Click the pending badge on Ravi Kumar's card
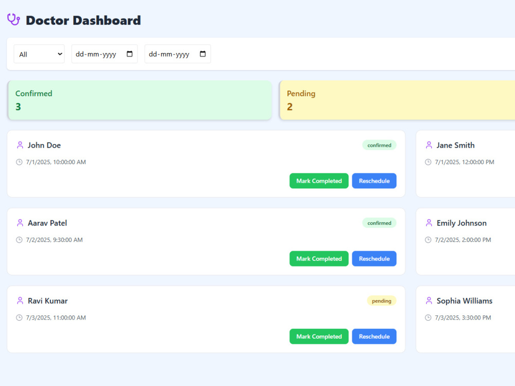Image resolution: width=515 pixels, height=386 pixels. click(x=382, y=301)
